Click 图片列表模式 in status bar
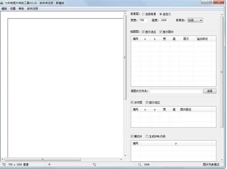227x169 pixels. coord(211,164)
